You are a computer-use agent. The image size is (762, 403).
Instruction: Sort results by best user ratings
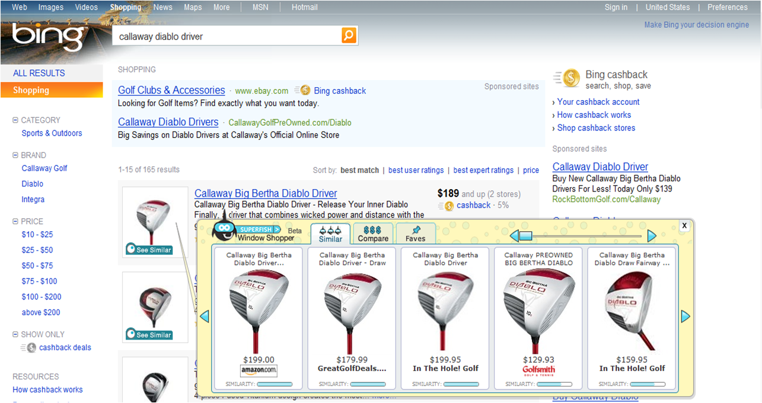416,170
